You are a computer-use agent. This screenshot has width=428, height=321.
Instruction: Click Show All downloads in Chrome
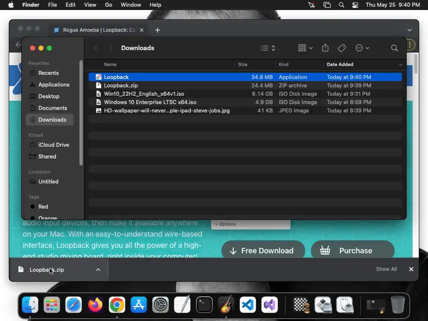[x=386, y=269]
